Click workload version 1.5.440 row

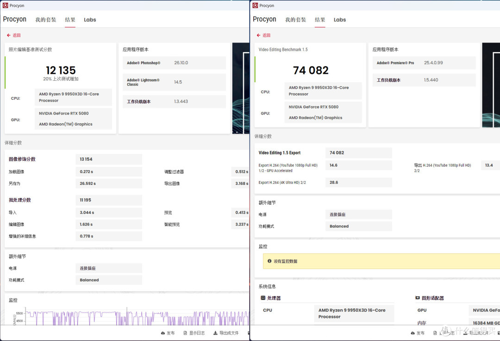click(x=424, y=80)
